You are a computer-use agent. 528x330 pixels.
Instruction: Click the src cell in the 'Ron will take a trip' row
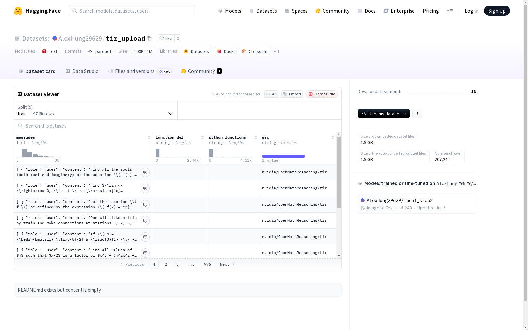[298, 221]
